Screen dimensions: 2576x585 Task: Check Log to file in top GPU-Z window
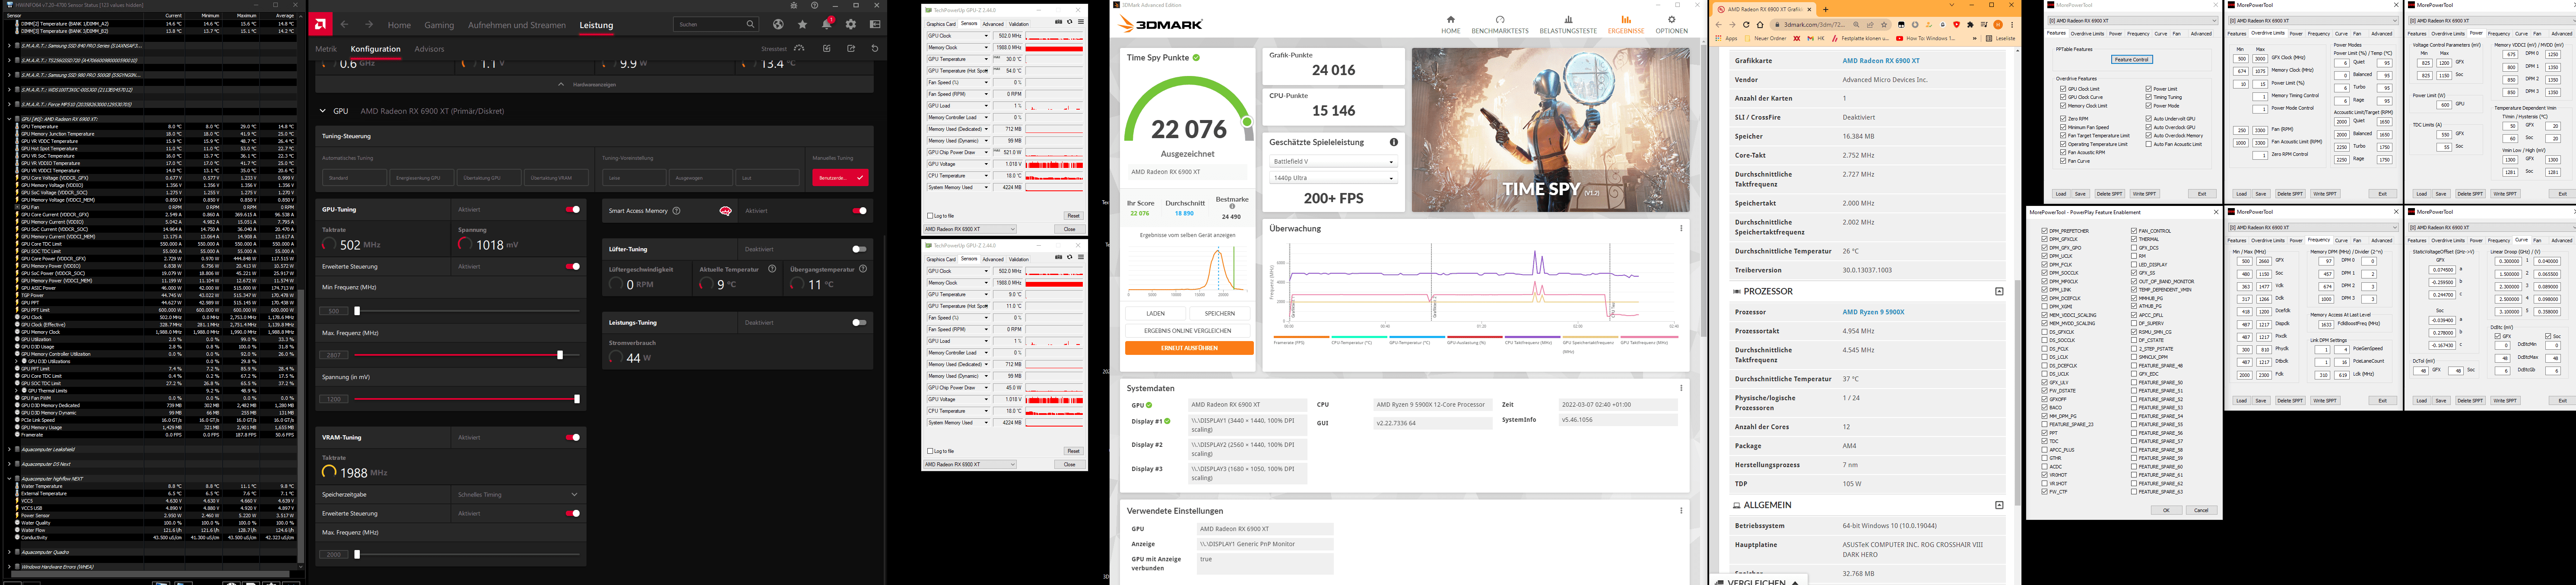(930, 216)
